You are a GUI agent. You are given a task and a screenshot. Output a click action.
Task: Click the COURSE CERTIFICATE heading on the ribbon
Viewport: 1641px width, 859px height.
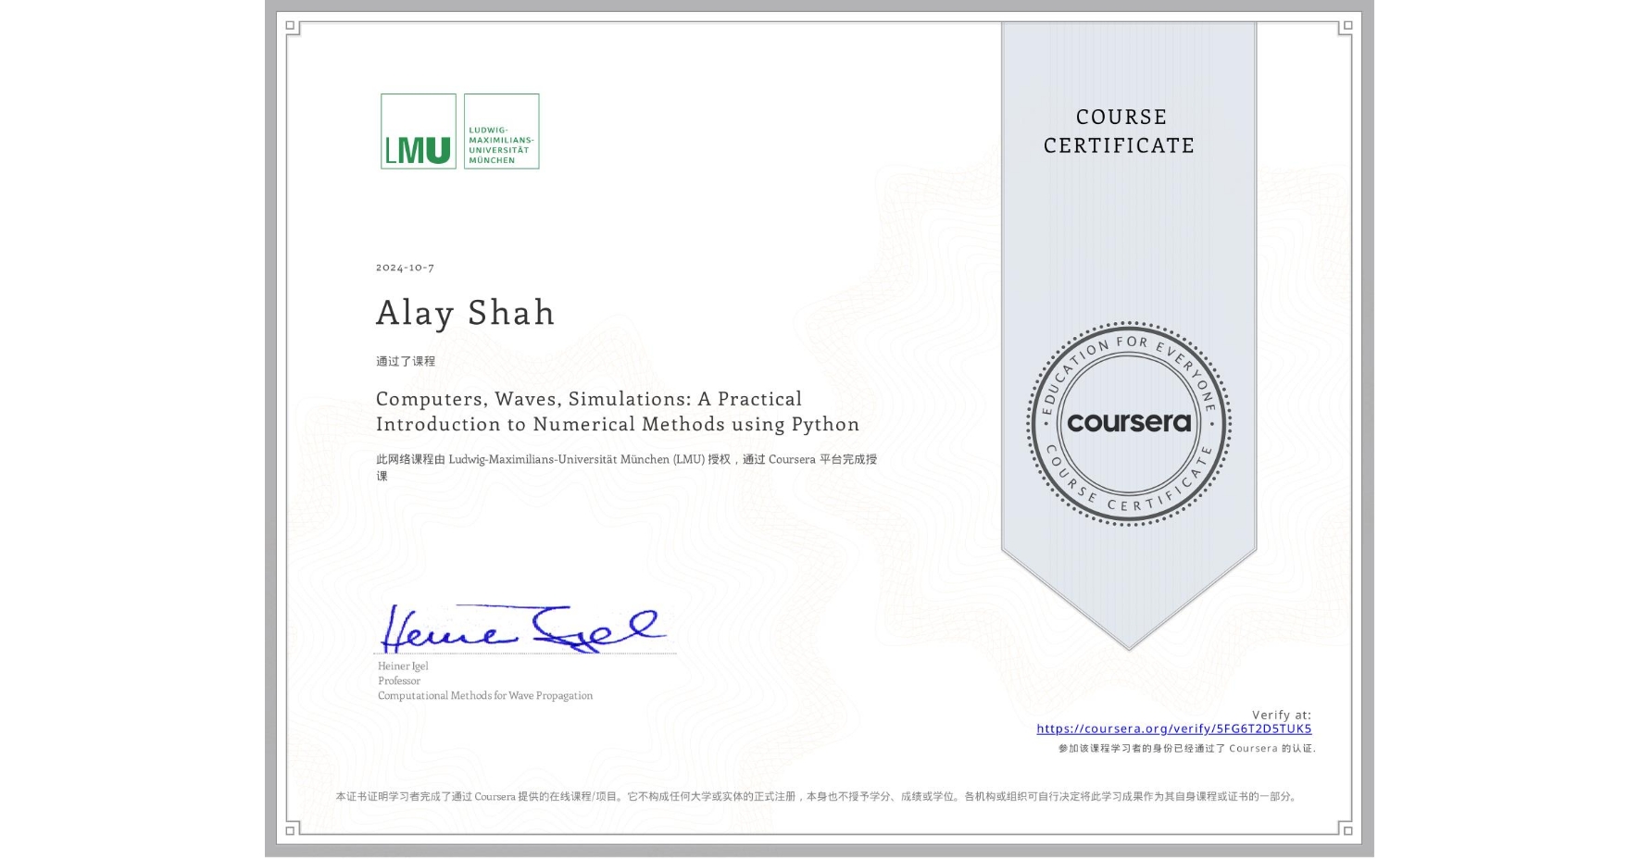[1121, 131]
